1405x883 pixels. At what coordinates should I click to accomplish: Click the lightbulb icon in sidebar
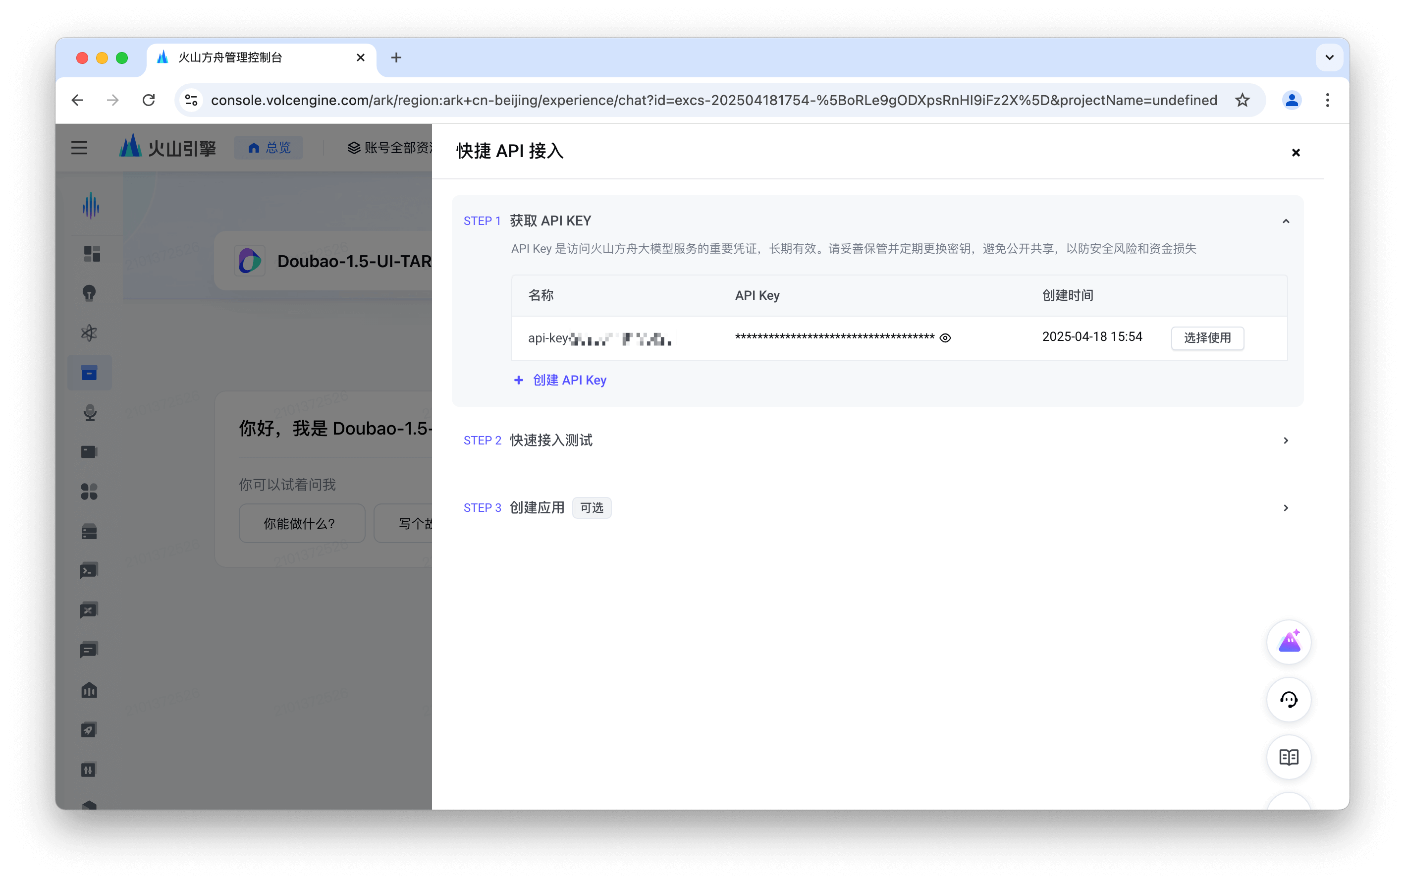click(89, 293)
